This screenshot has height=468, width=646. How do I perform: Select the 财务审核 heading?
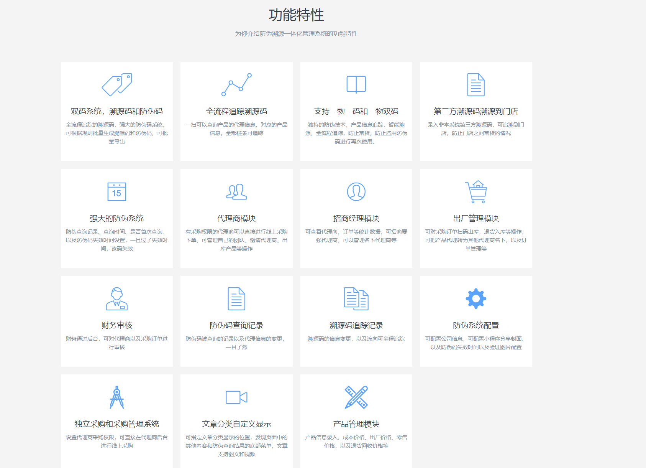pyautogui.click(x=117, y=325)
